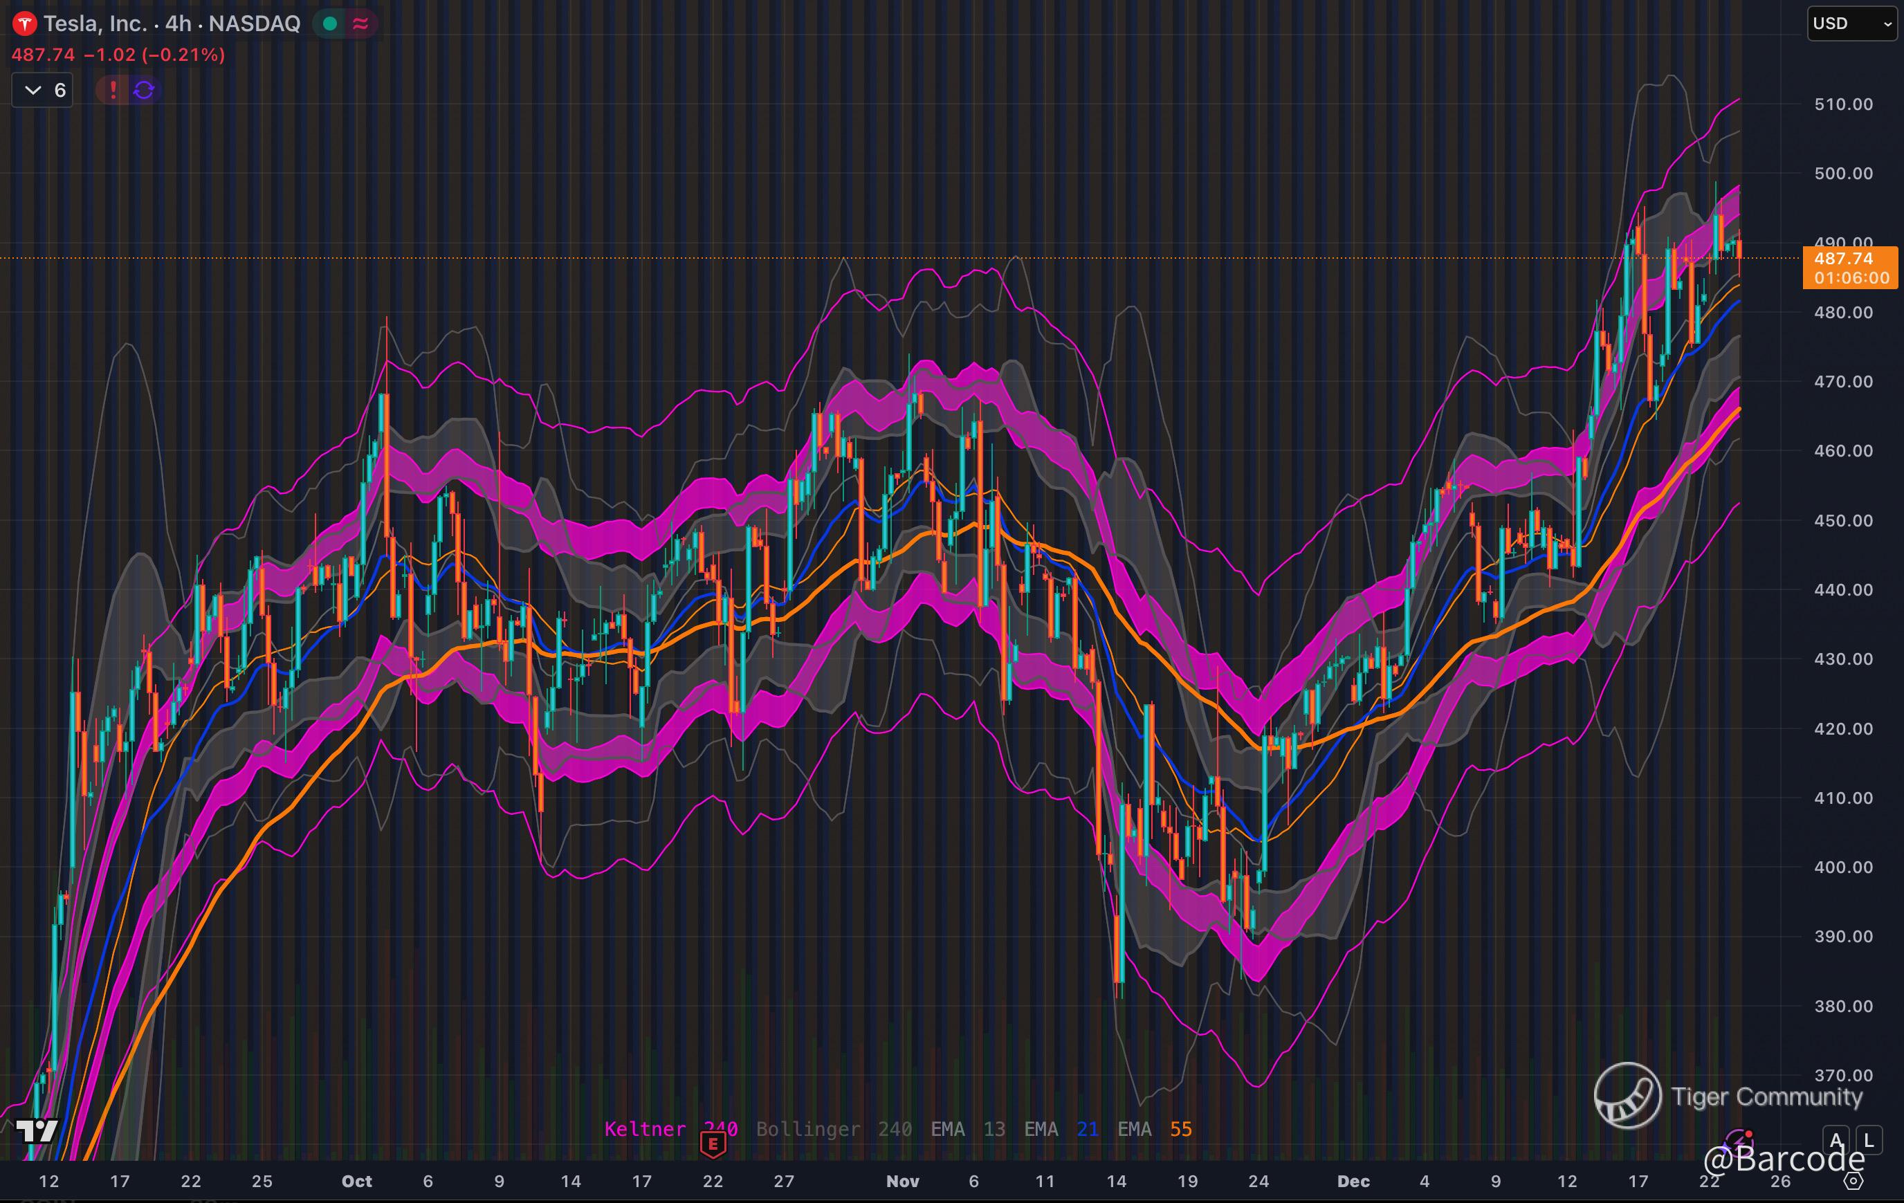
Task: Click the Oct label on time axis
Action: (x=356, y=1181)
